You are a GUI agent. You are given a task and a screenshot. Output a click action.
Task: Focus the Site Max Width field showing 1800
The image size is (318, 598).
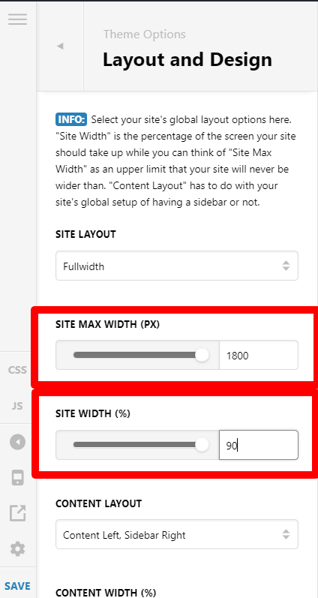tap(259, 356)
